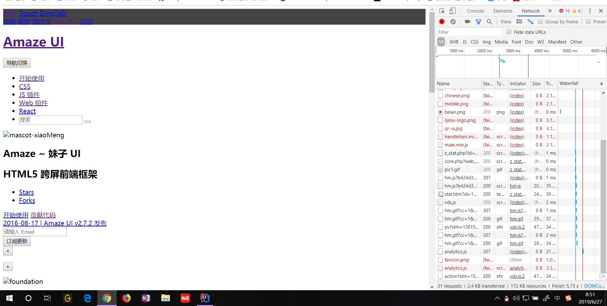Open DevTools customize menu (three dots)
The width and height of the screenshot is (607, 306).
[x=590, y=11]
